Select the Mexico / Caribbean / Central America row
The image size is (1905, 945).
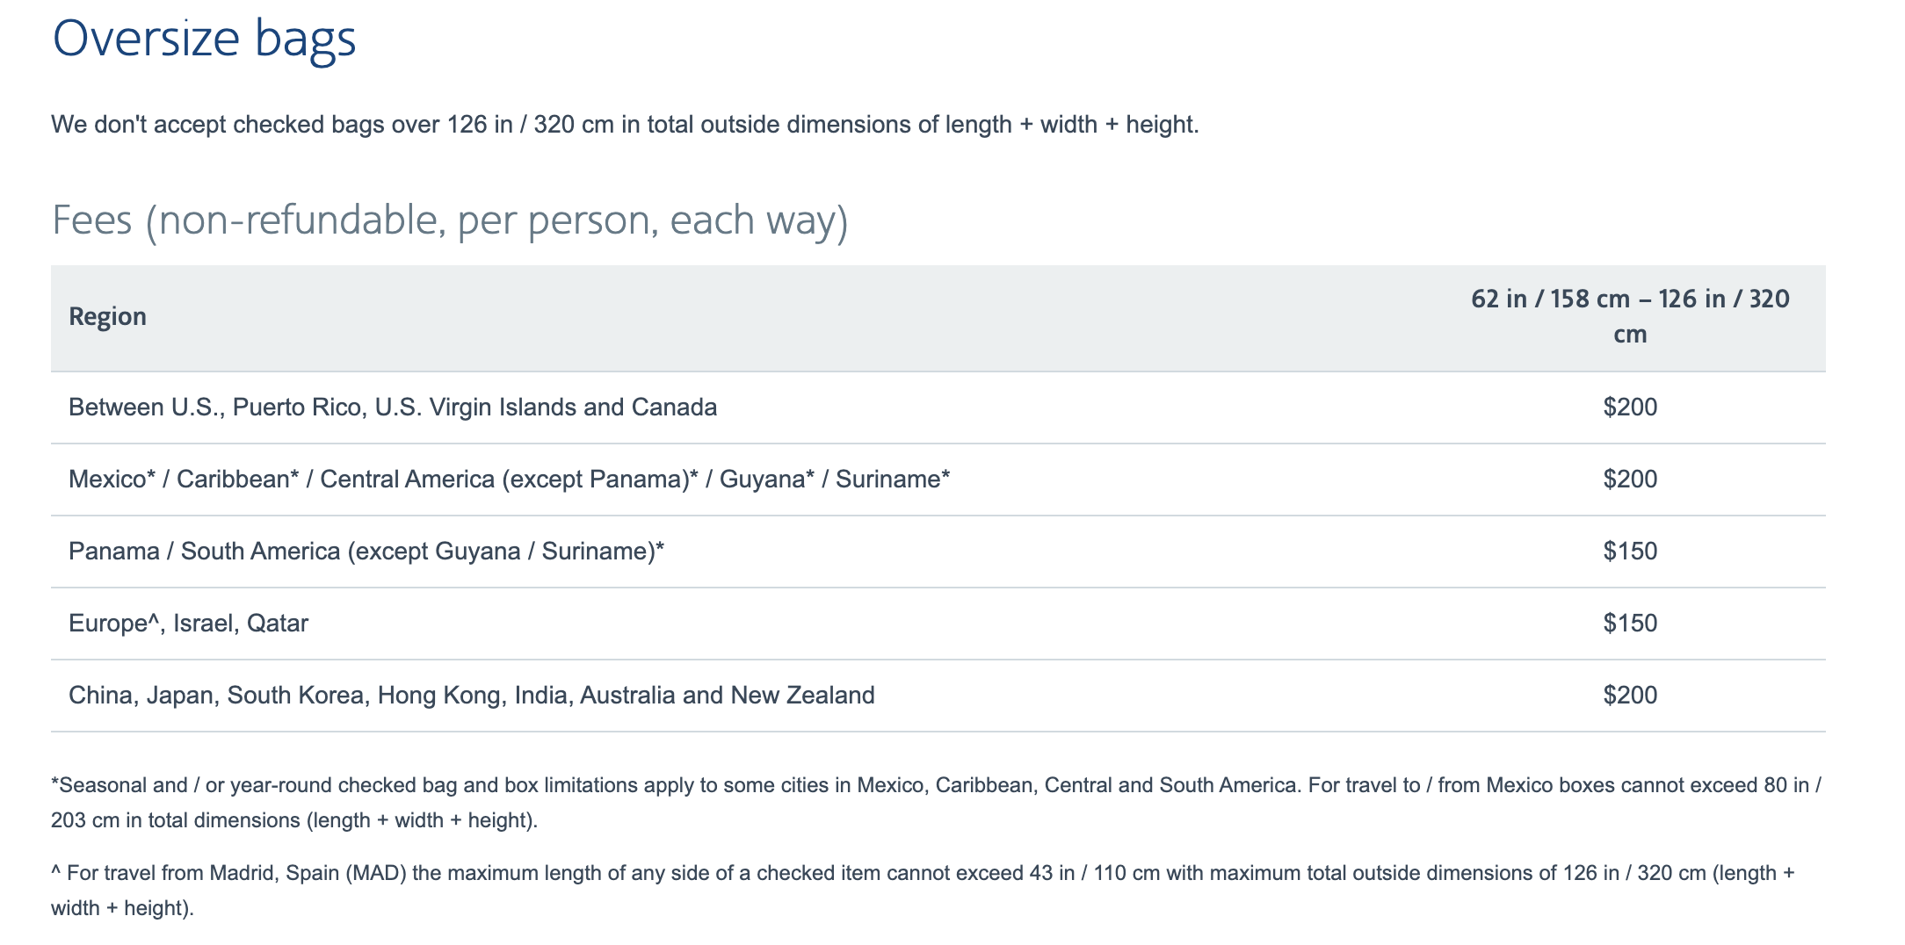[938, 480]
